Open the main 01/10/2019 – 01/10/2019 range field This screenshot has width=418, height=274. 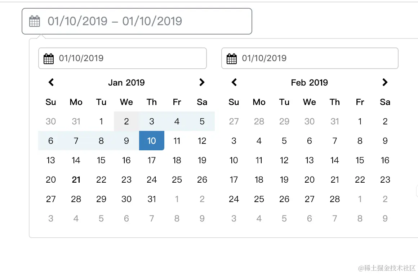point(137,21)
